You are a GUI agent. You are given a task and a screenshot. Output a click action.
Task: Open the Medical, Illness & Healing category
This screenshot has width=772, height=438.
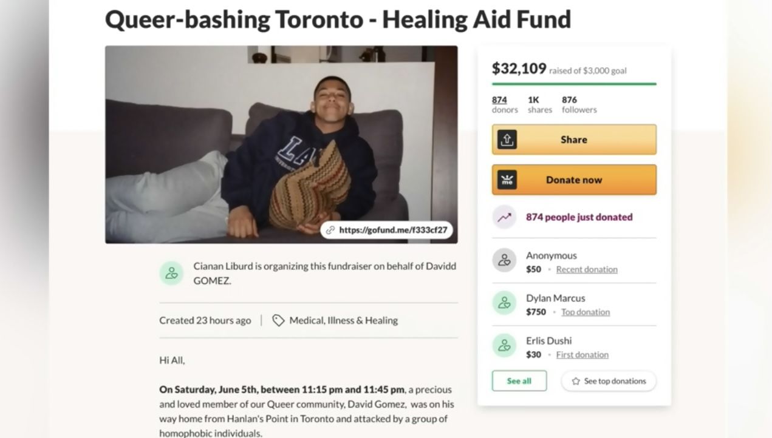pos(343,320)
